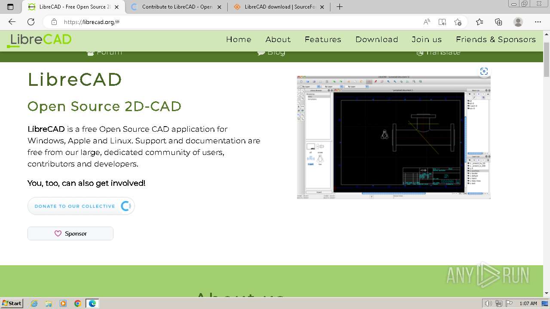Select Edge taskbar button
Viewport: 550px width, 309px height.
(92, 303)
